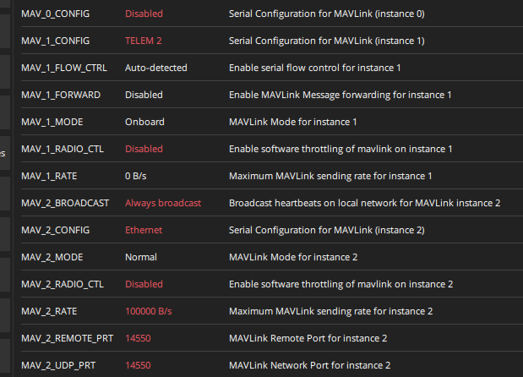Click the "MAVLink Mode for instance 1" description
Image resolution: width=523 pixels, height=377 pixels.
(x=293, y=122)
